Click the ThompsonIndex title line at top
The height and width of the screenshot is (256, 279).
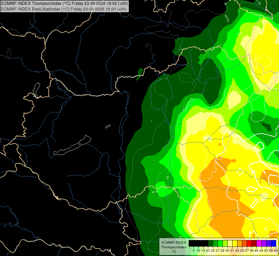tap(64, 3)
